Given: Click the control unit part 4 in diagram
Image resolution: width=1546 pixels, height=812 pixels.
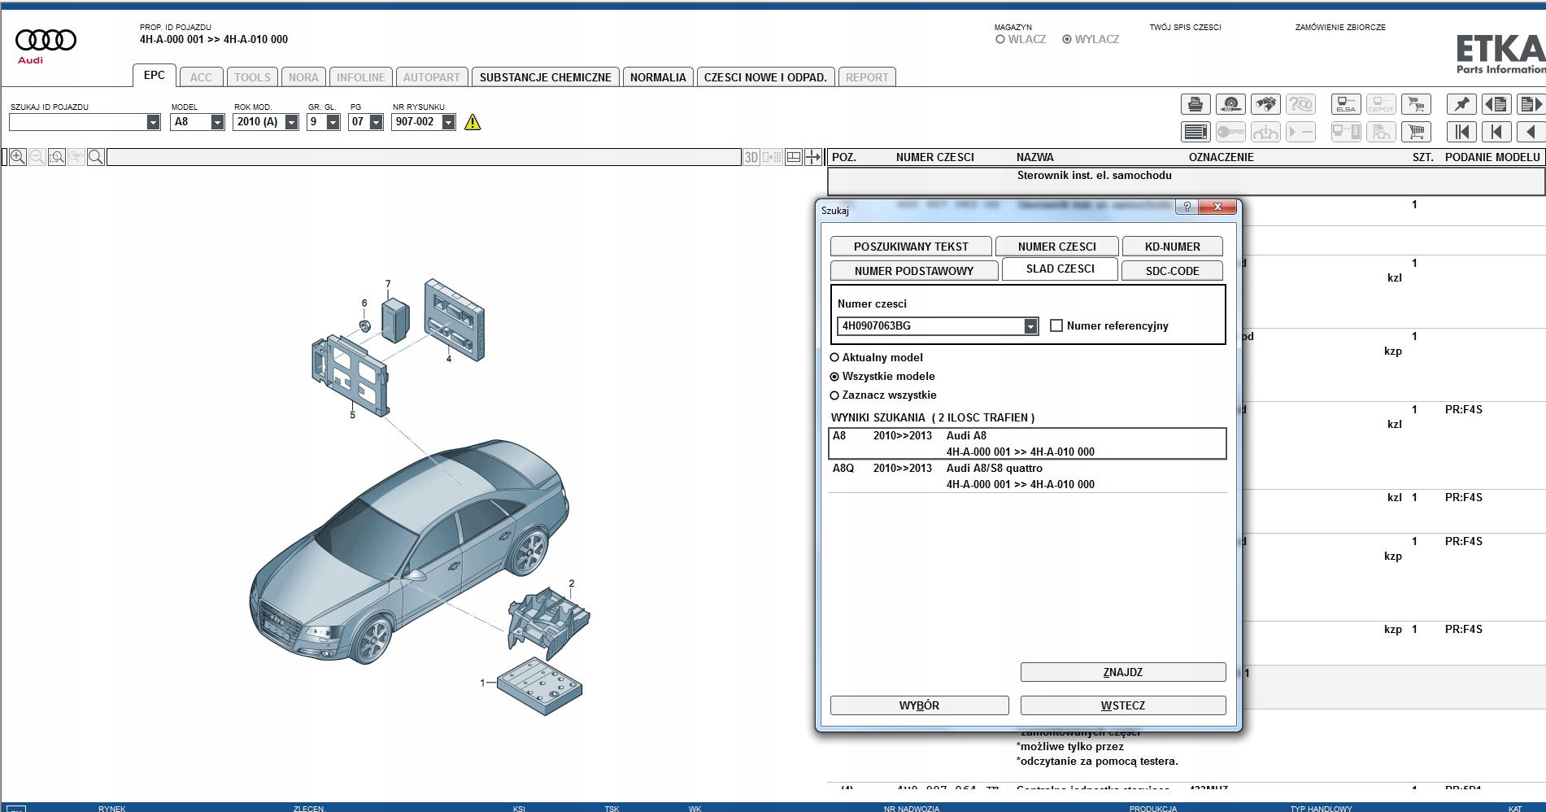Looking at the screenshot, I should pyautogui.click(x=455, y=319).
